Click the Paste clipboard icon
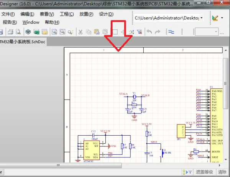 pos(97,32)
